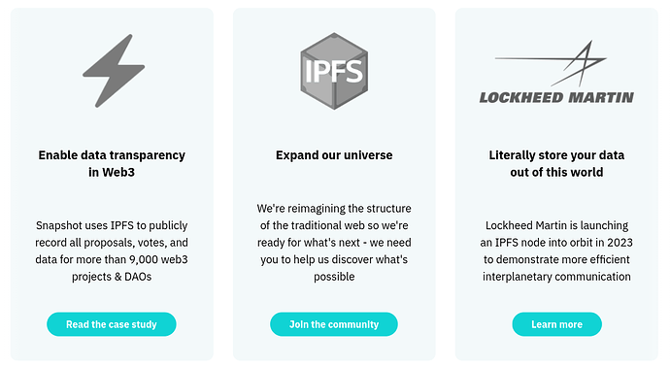
Task: Click the "Learn more" button
Action: 556,324
